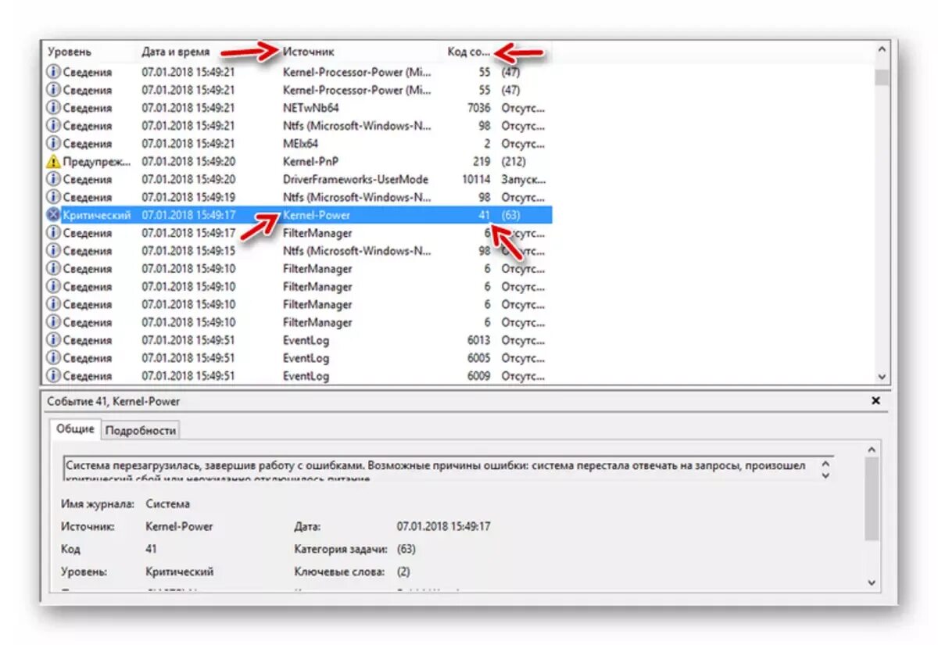This screenshot has height=645, width=938.
Task: Click the event list vertical scrollbar thumb
Action: tap(882, 77)
